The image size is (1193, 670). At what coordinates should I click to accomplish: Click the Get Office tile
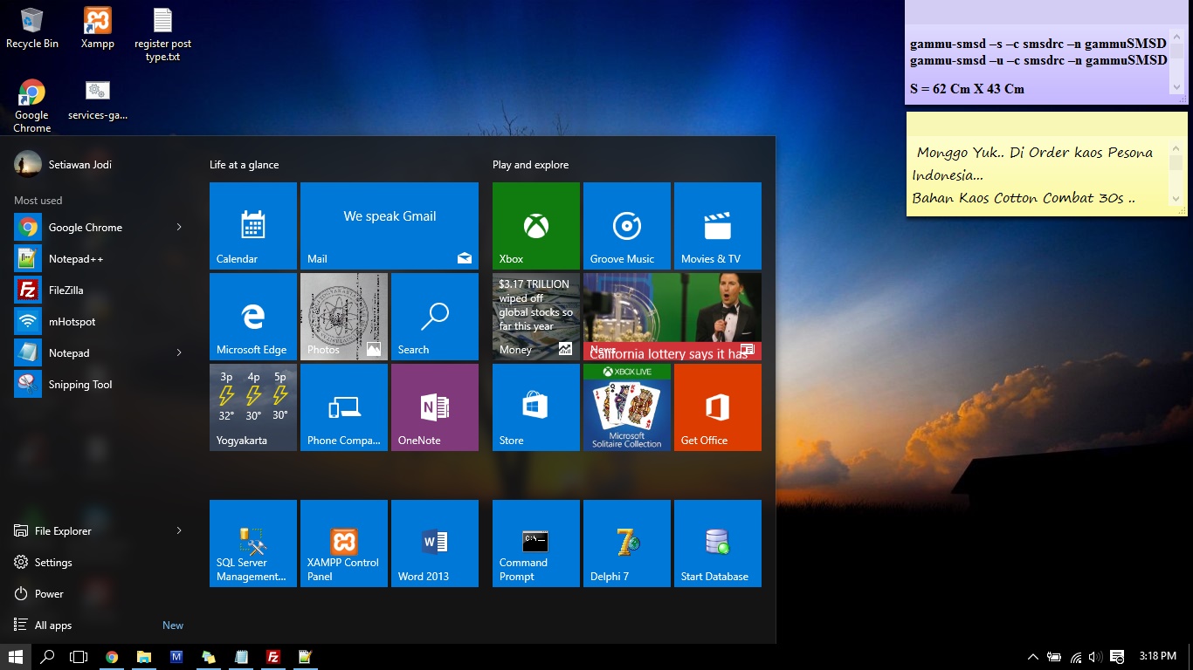click(717, 407)
